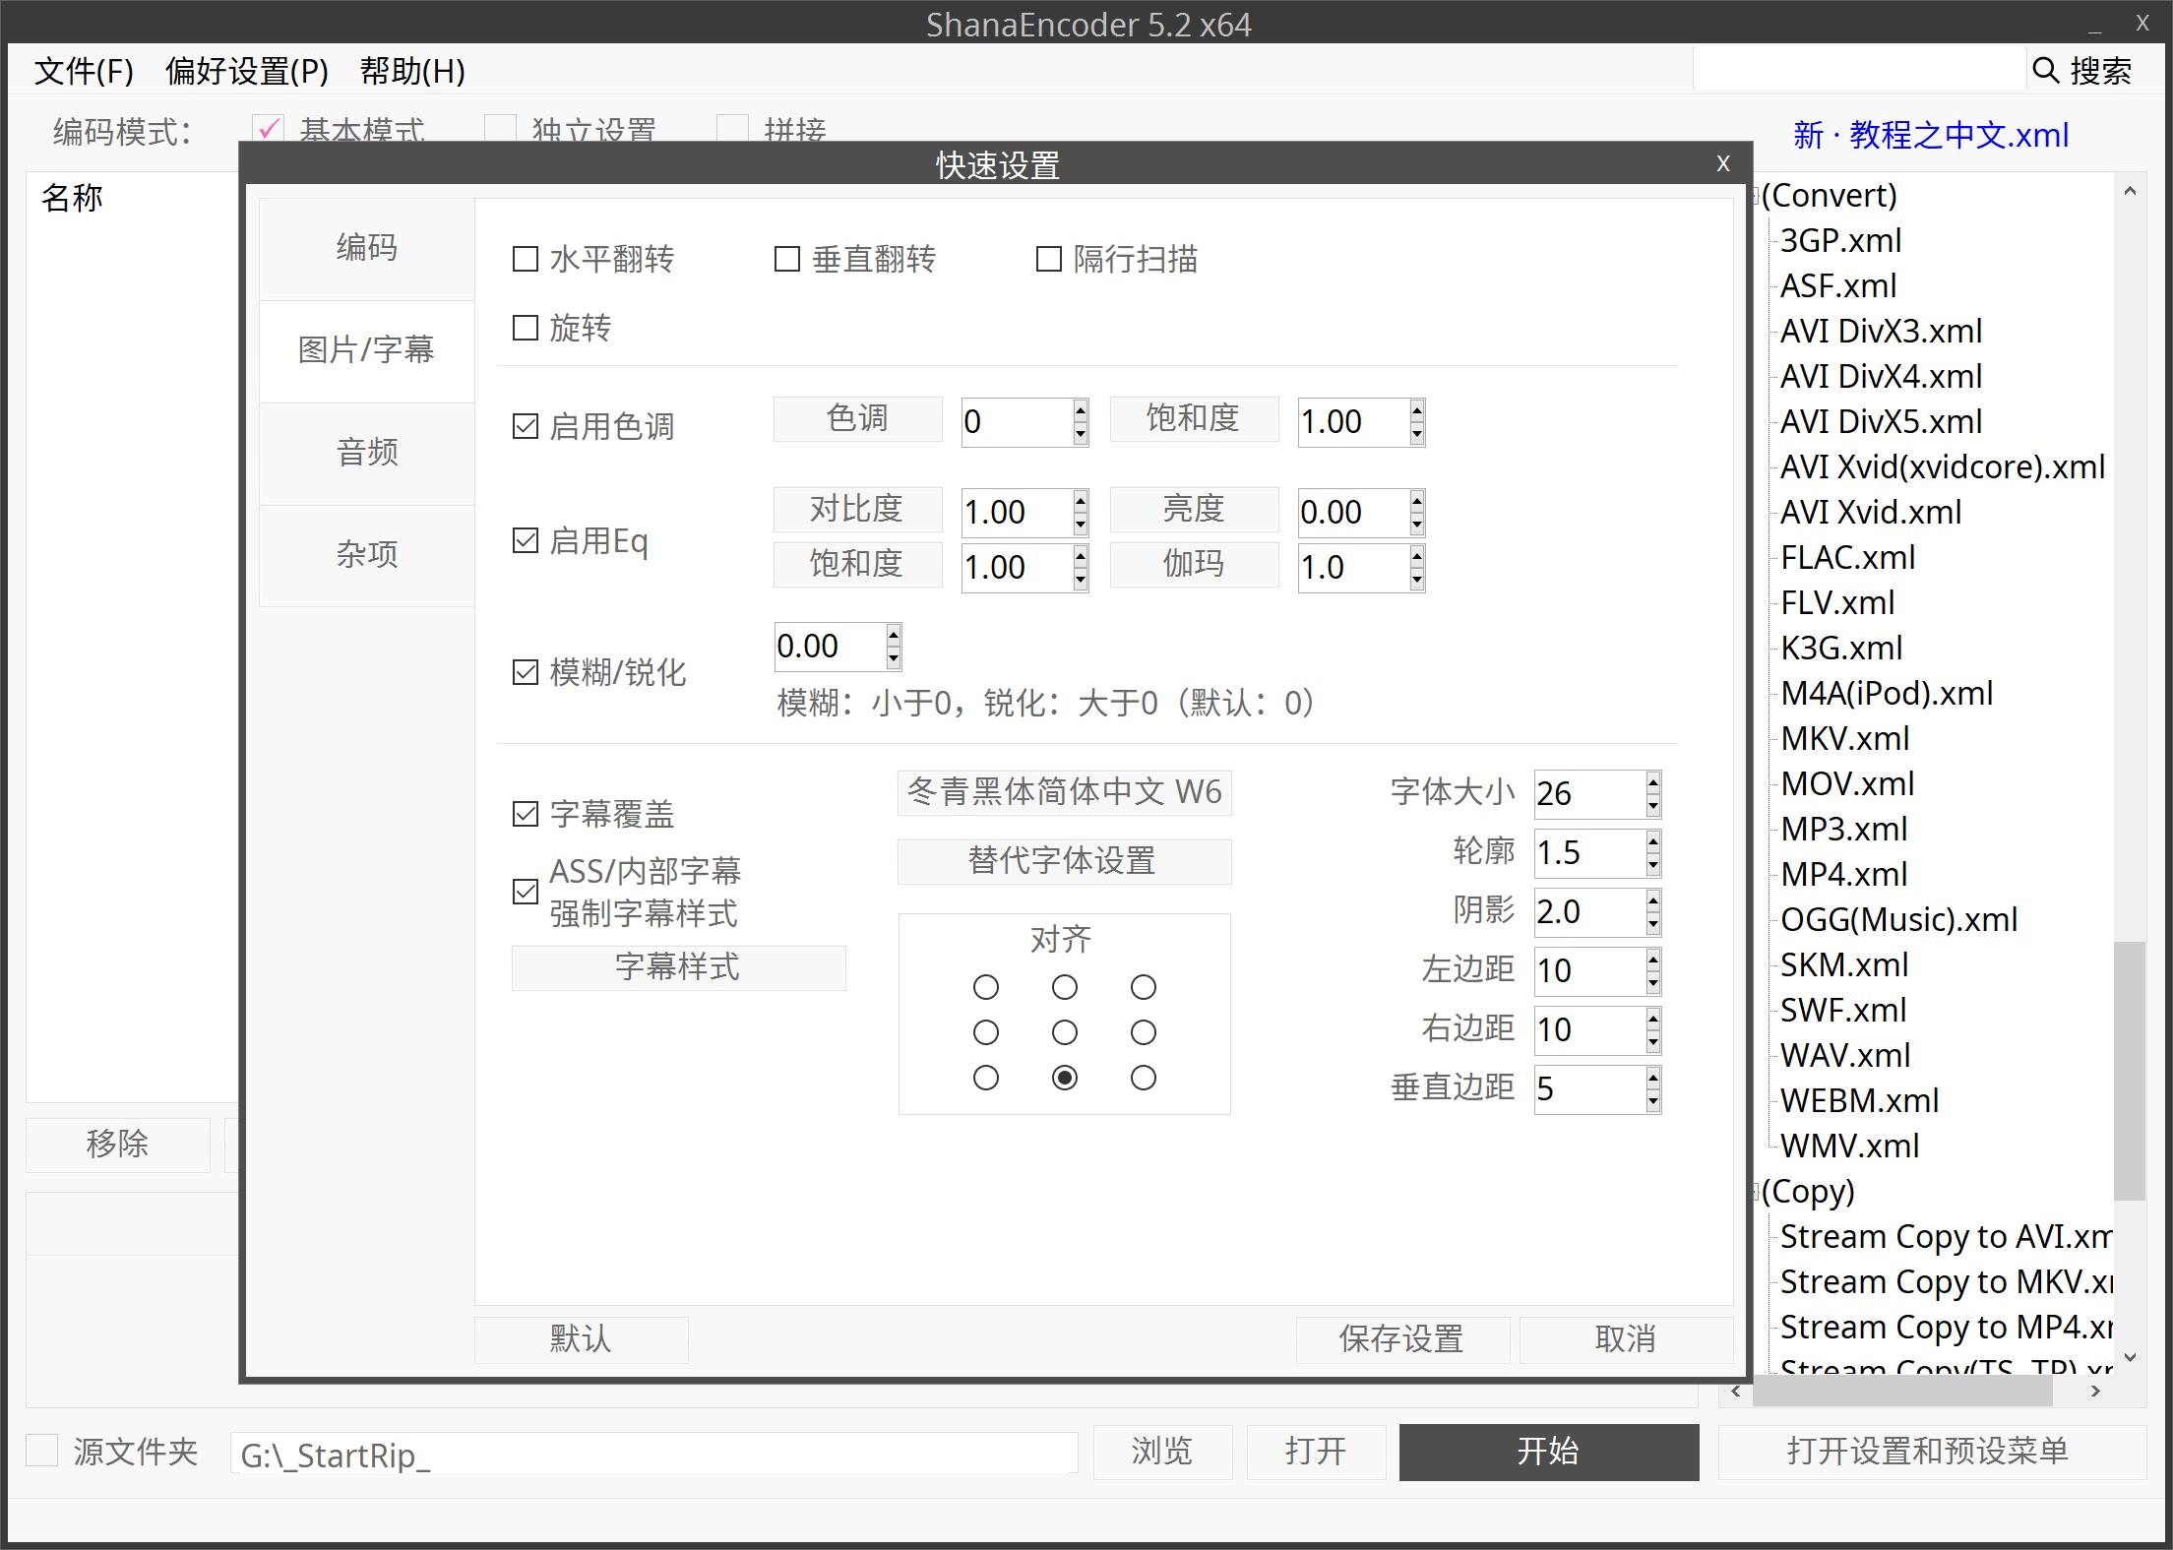The image size is (2173, 1550).
Task: Click the search magnifier icon
Action: [x=2046, y=71]
